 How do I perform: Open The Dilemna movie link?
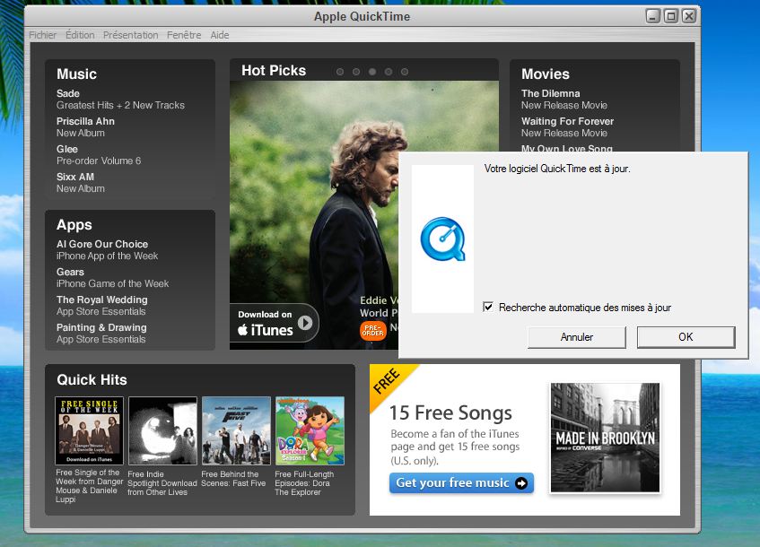(564, 100)
